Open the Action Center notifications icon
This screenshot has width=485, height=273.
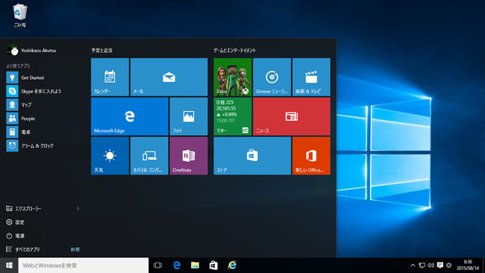(440, 266)
